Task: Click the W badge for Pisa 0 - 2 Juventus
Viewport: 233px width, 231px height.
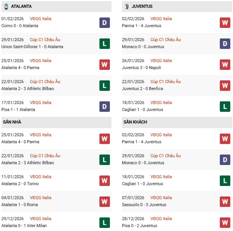Action: click(225, 222)
